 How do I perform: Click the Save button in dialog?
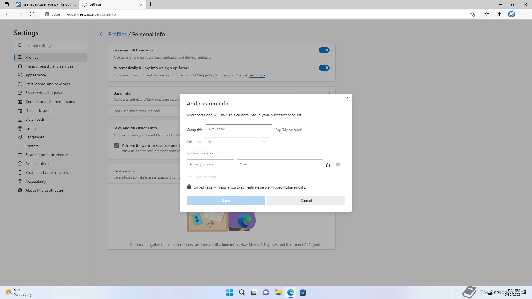(x=226, y=200)
